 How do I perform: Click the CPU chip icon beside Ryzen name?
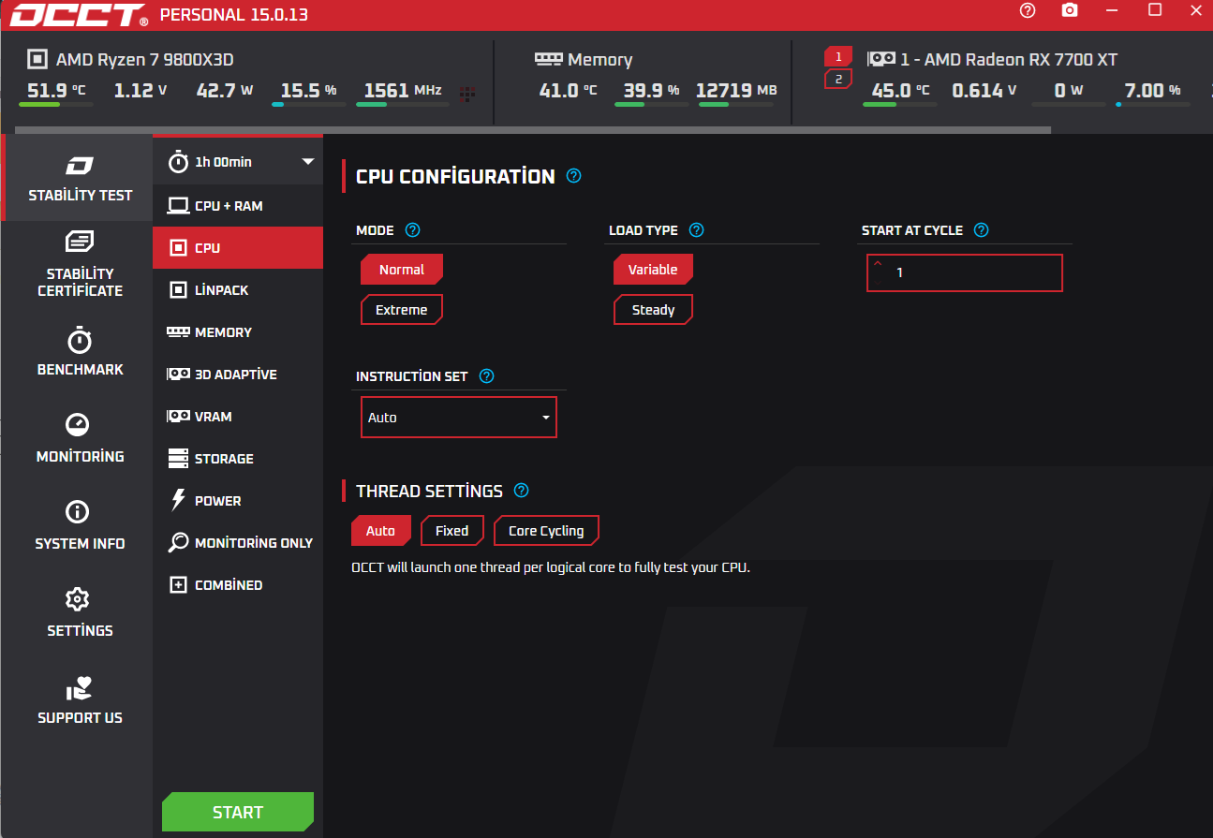(37, 59)
